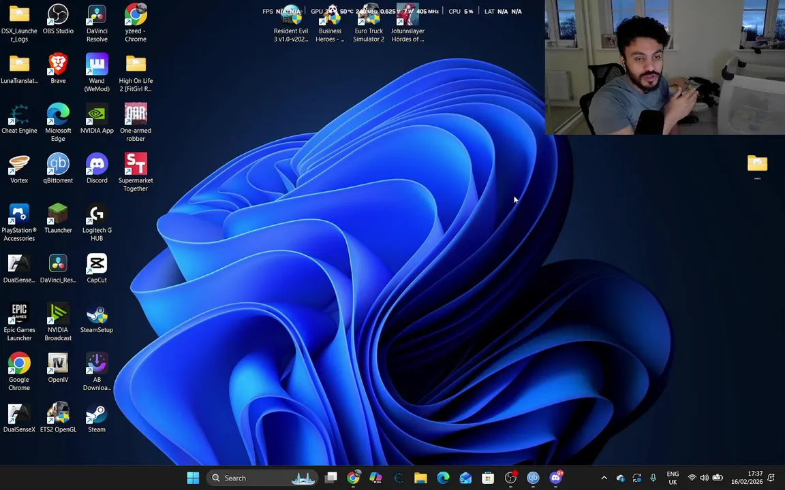Image resolution: width=785 pixels, height=490 pixels.
Task: Select the Epic Games Launcher desktop icon
Action: [19, 323]
